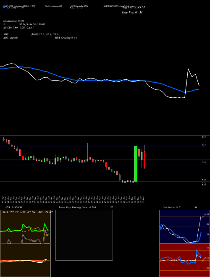Click the blue SMA legend square
210x277 pixels.
[5, 7]
